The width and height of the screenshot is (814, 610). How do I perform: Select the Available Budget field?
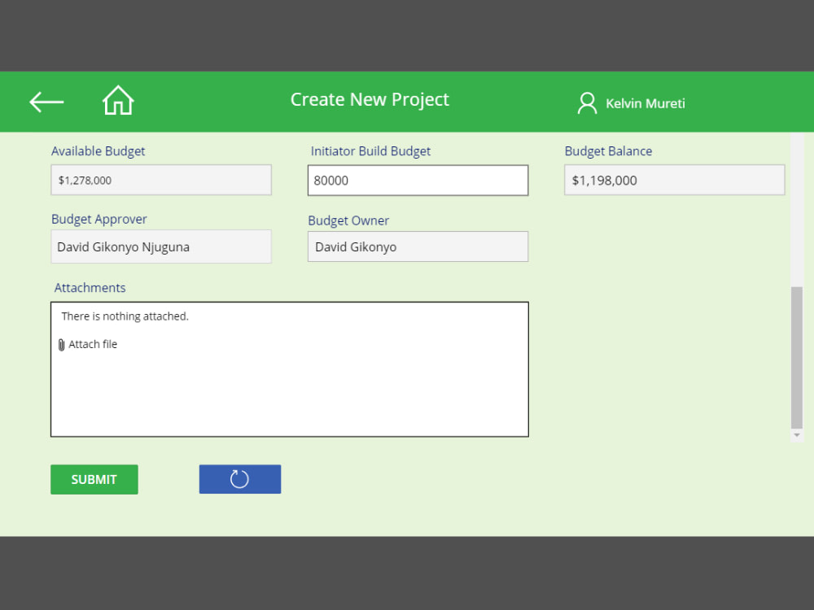(x=161, y=180)
